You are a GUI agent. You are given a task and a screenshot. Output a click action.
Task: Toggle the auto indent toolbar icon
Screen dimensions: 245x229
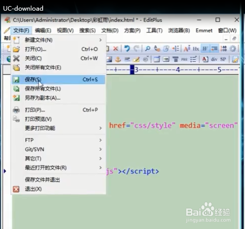tap(214, 49)
